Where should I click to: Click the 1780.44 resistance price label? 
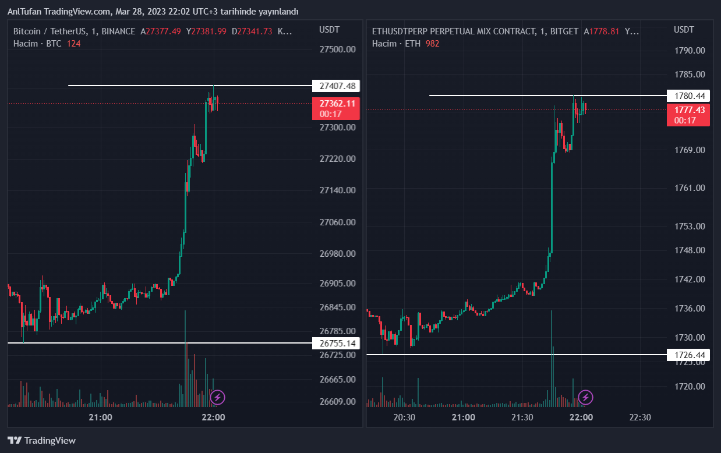[690, 95]
